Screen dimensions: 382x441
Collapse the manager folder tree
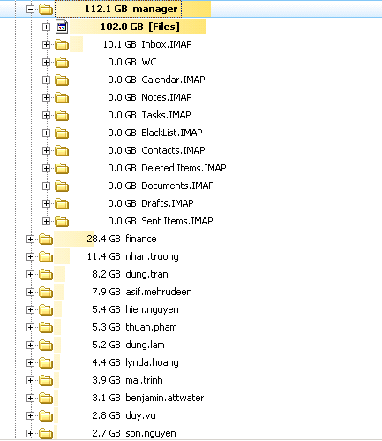(x=30, y=10)
